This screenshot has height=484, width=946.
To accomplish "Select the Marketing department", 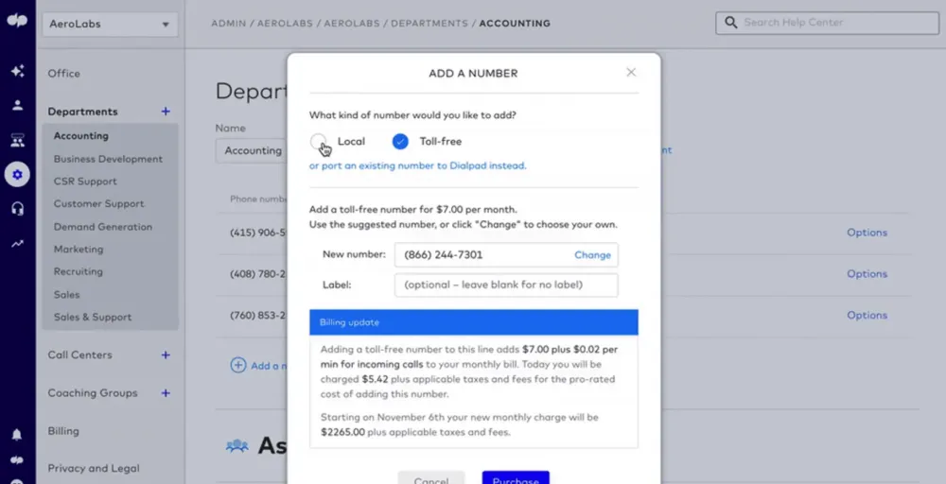I will [x=79, y=249].
